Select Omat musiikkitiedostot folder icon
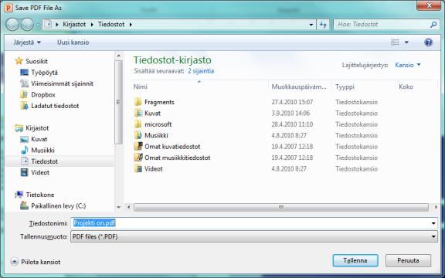The width and height of the screenshot is (445, 278). coord(138,158)
